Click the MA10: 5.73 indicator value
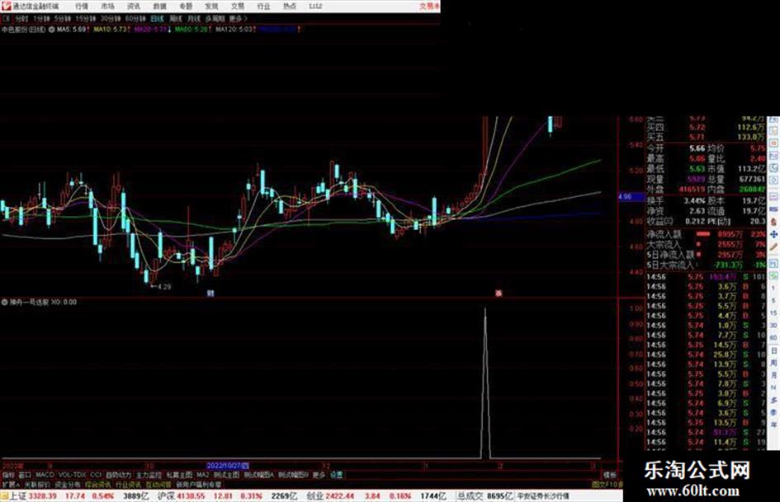780x502 pixels. pos(110,30)
